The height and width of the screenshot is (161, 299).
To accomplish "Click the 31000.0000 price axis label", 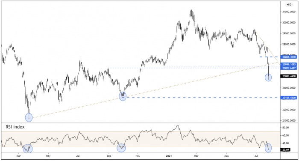I will [x=289, y=12].
